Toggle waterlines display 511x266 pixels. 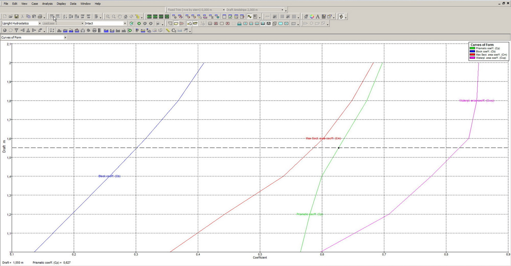176,24
